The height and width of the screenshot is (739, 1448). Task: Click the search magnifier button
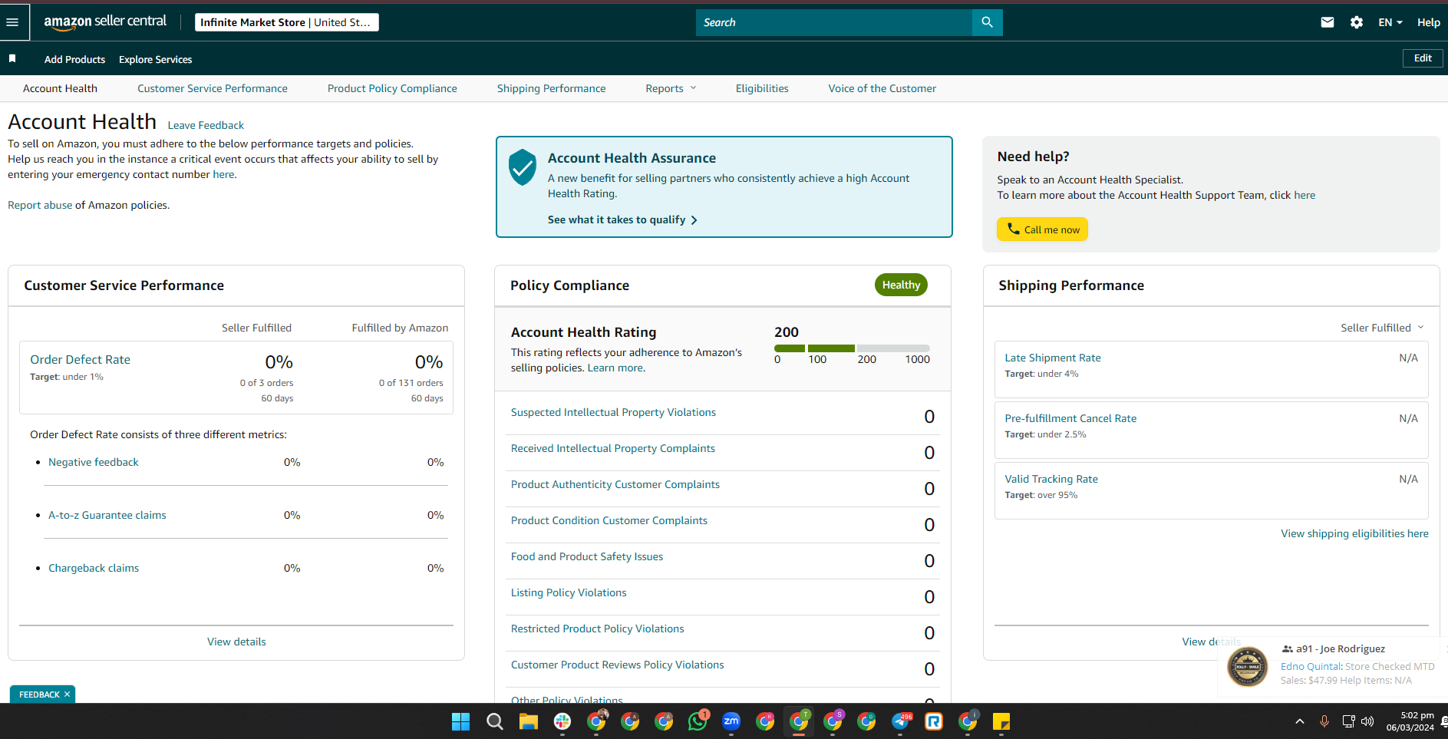click(987, 22)
